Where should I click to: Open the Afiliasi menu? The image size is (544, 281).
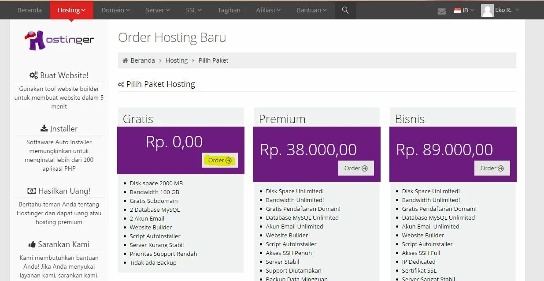pyautogui.click(x=268, y=10)
